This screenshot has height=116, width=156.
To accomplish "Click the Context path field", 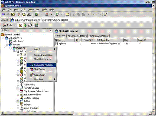I will click(81, 20).
